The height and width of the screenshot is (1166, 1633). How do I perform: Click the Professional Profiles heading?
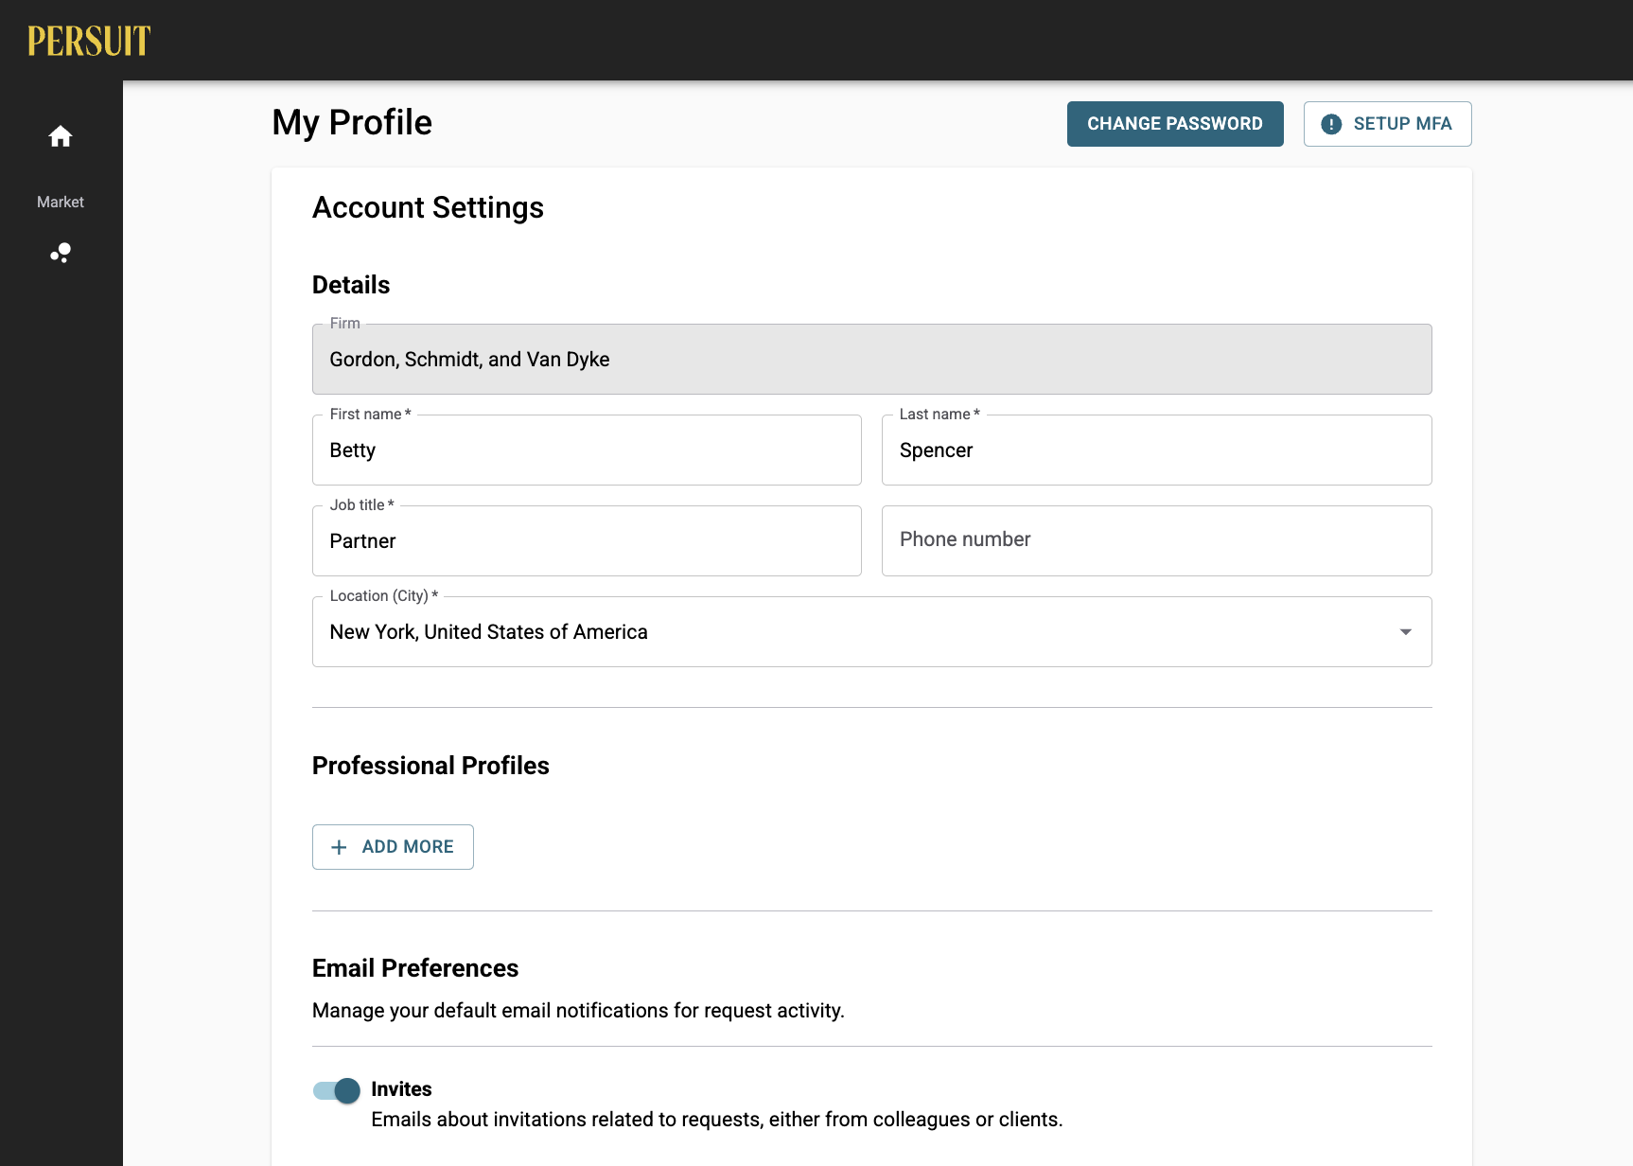tap(430, 766)
